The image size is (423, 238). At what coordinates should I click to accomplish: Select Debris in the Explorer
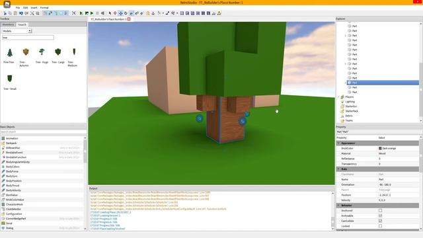click(x=349, y=116)
